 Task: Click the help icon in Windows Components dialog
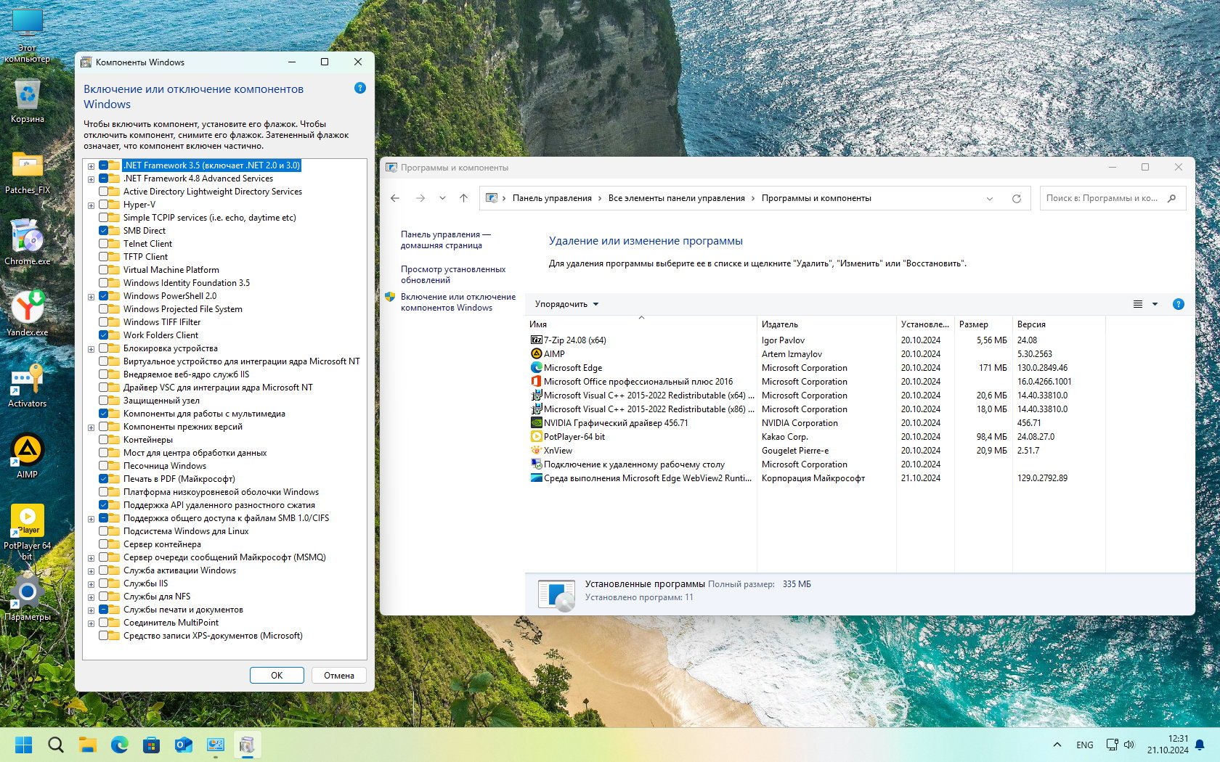[x=359, y=89]
